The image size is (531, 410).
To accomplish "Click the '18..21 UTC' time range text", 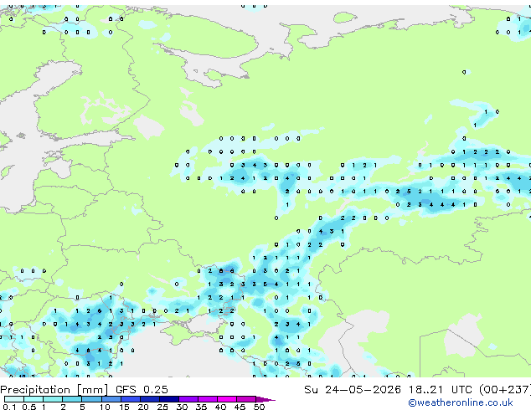I will [440, 390].
